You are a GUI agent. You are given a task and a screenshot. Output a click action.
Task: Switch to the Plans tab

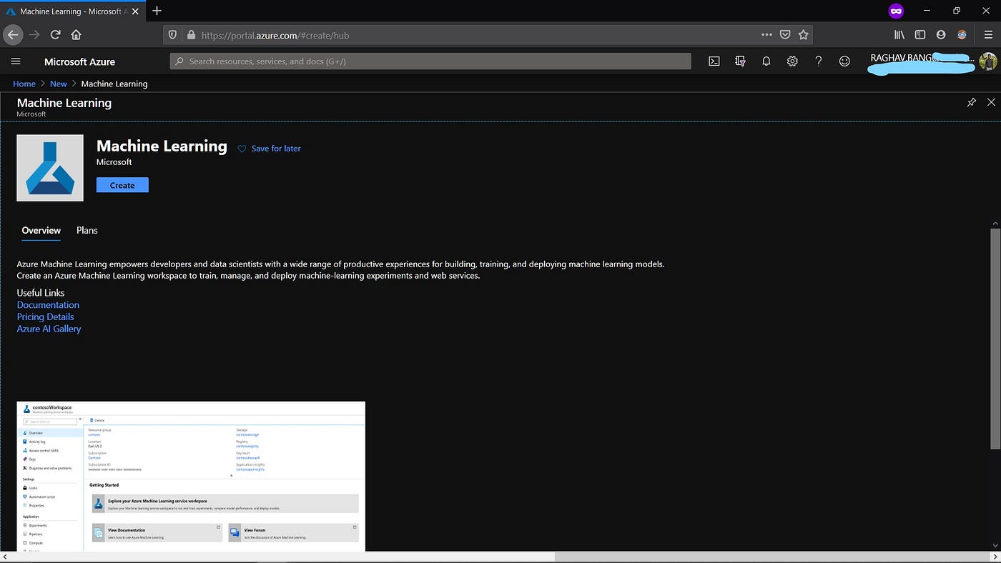point(87,230)
